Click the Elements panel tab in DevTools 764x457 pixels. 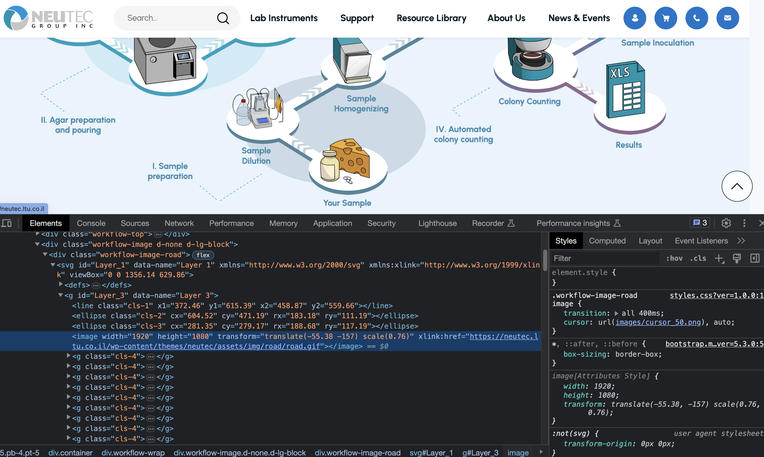46,223
